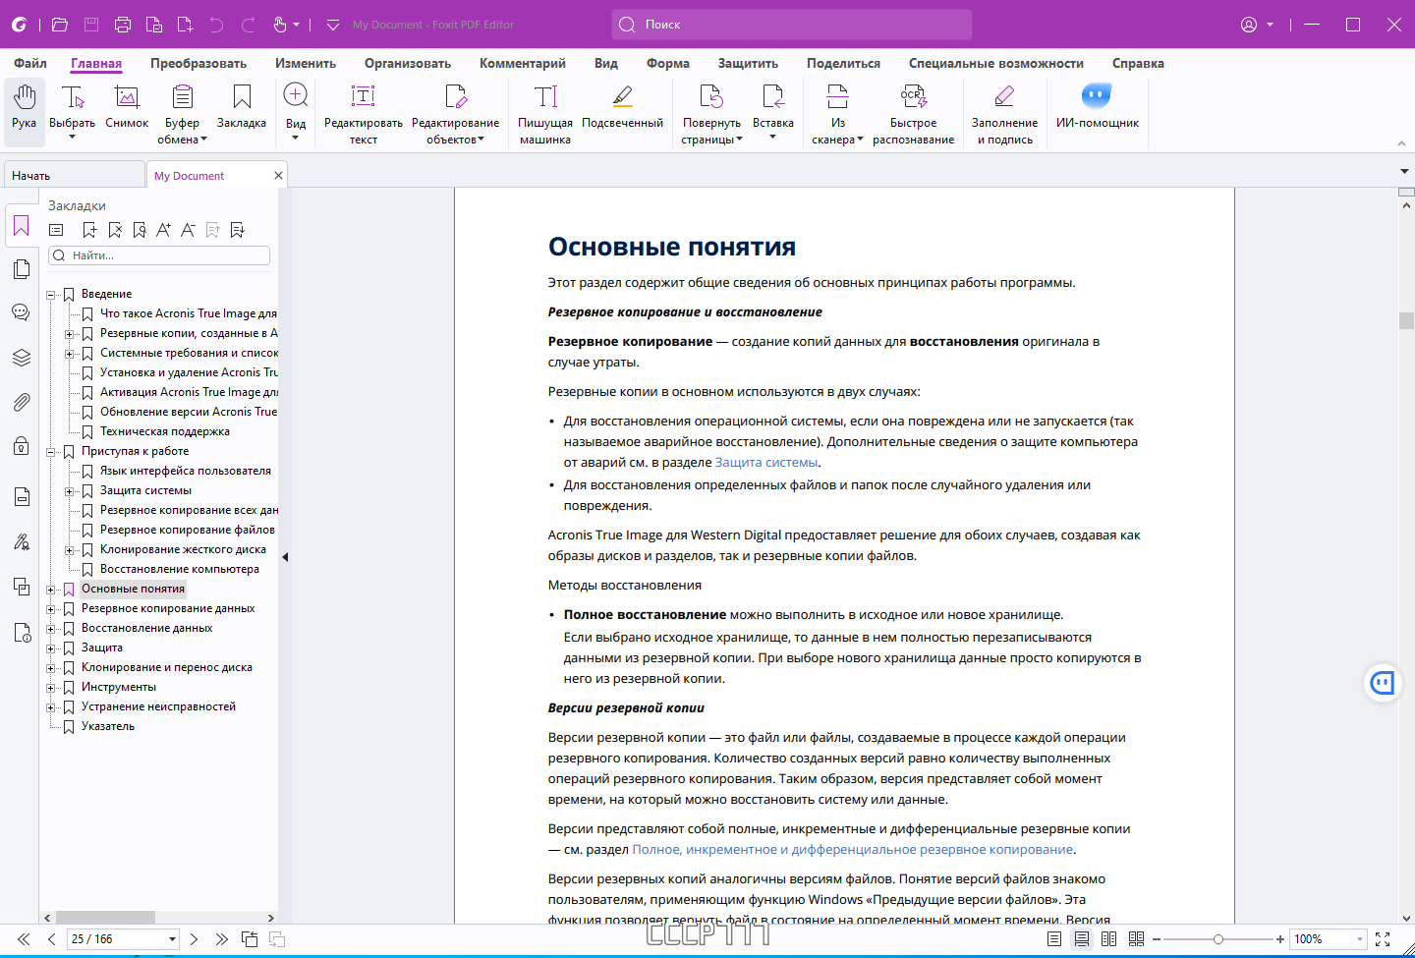Viewport: 1415px width, 958px height.
Task: Open the Comments panel in sidebar
Action: pyautogui.click(x=22, y=312)
